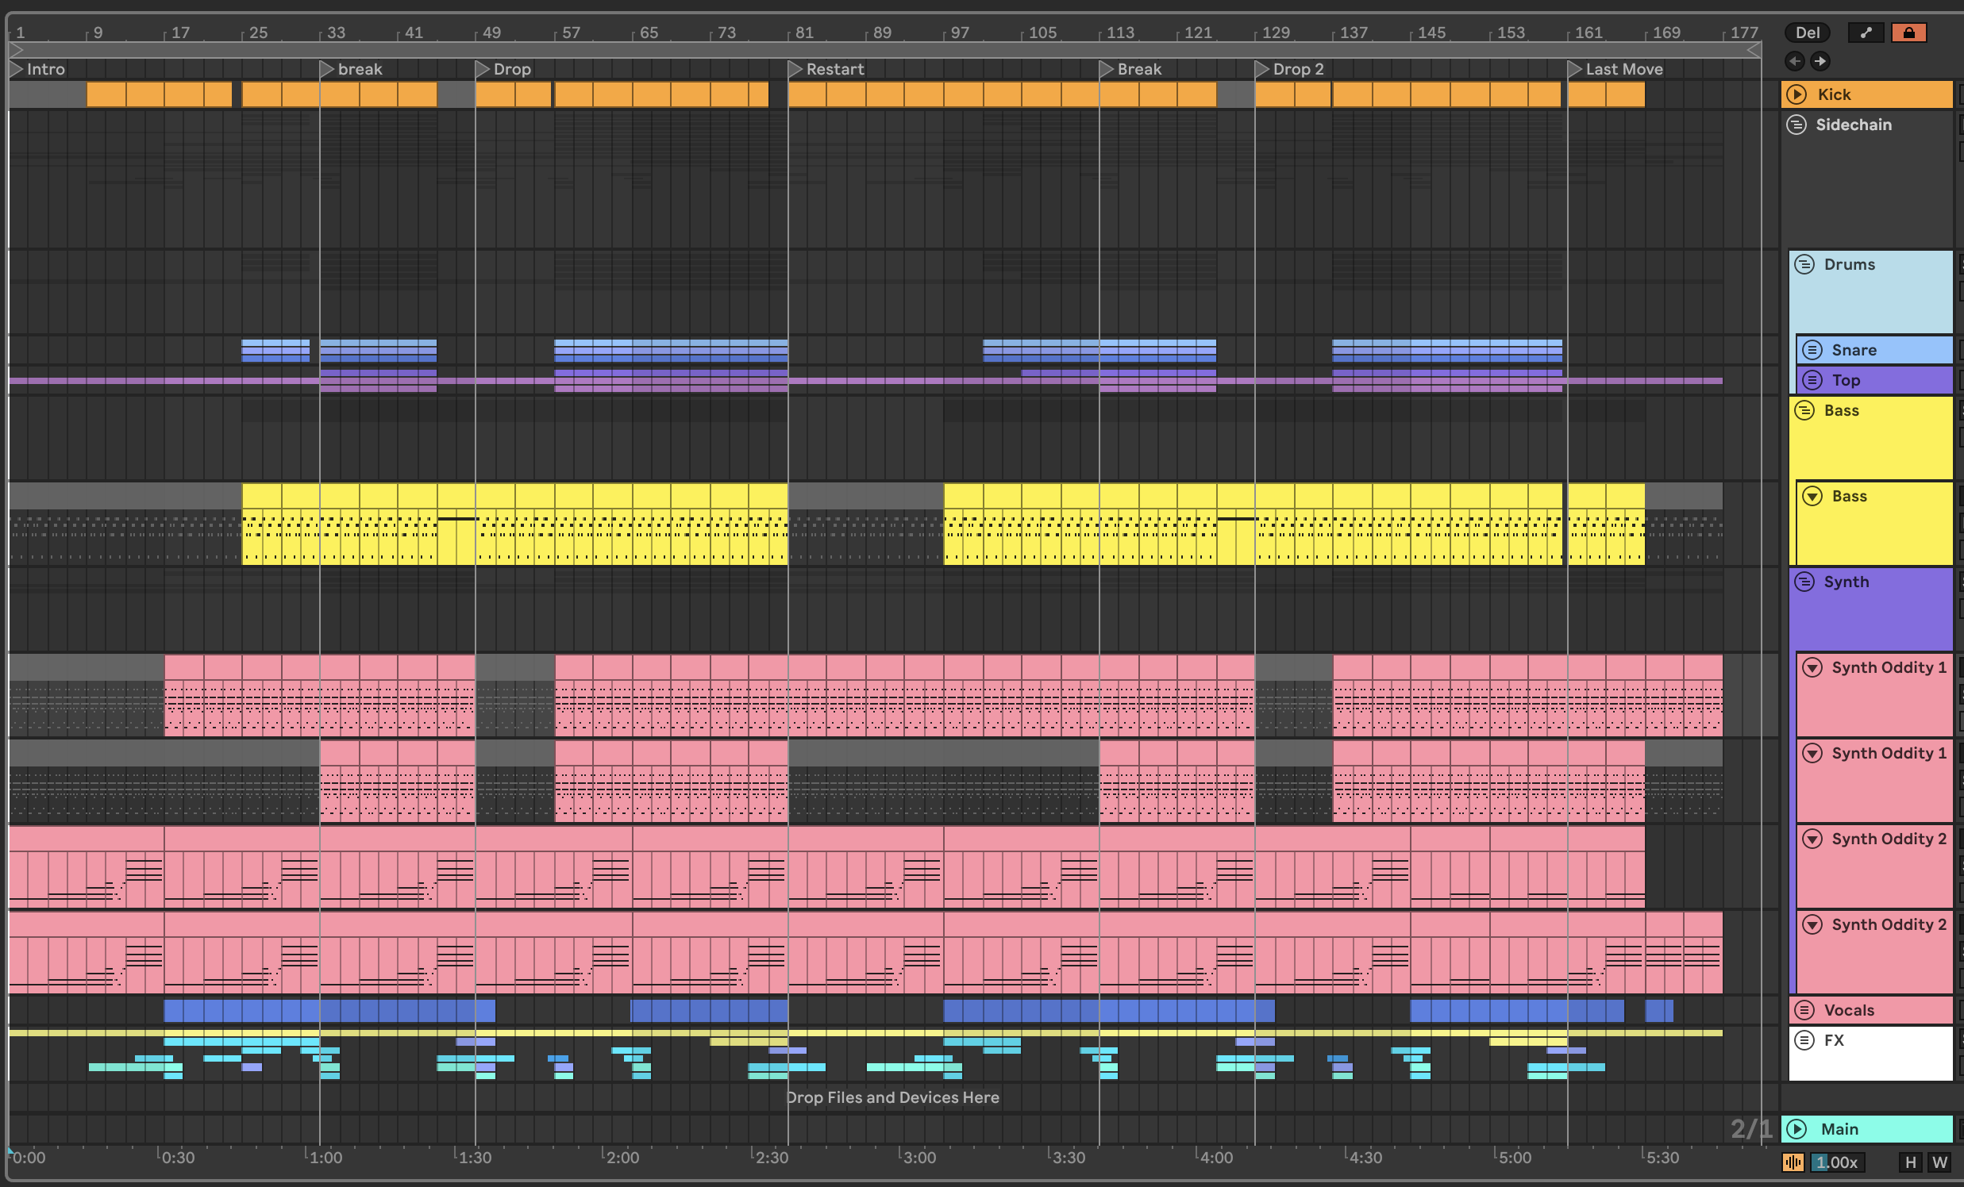Collapse the first Synth Oddity 1 track

coord(1812,667)
